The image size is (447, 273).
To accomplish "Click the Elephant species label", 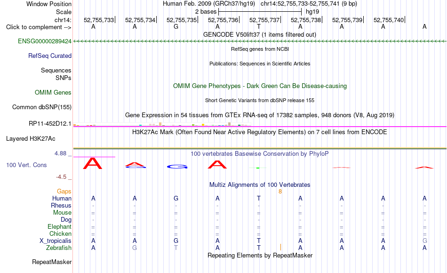I will pos(59,226).
